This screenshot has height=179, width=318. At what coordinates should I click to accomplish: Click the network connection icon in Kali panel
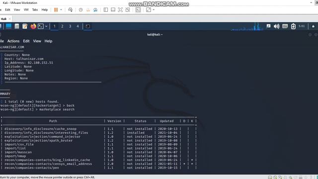[x=285, y=26]
